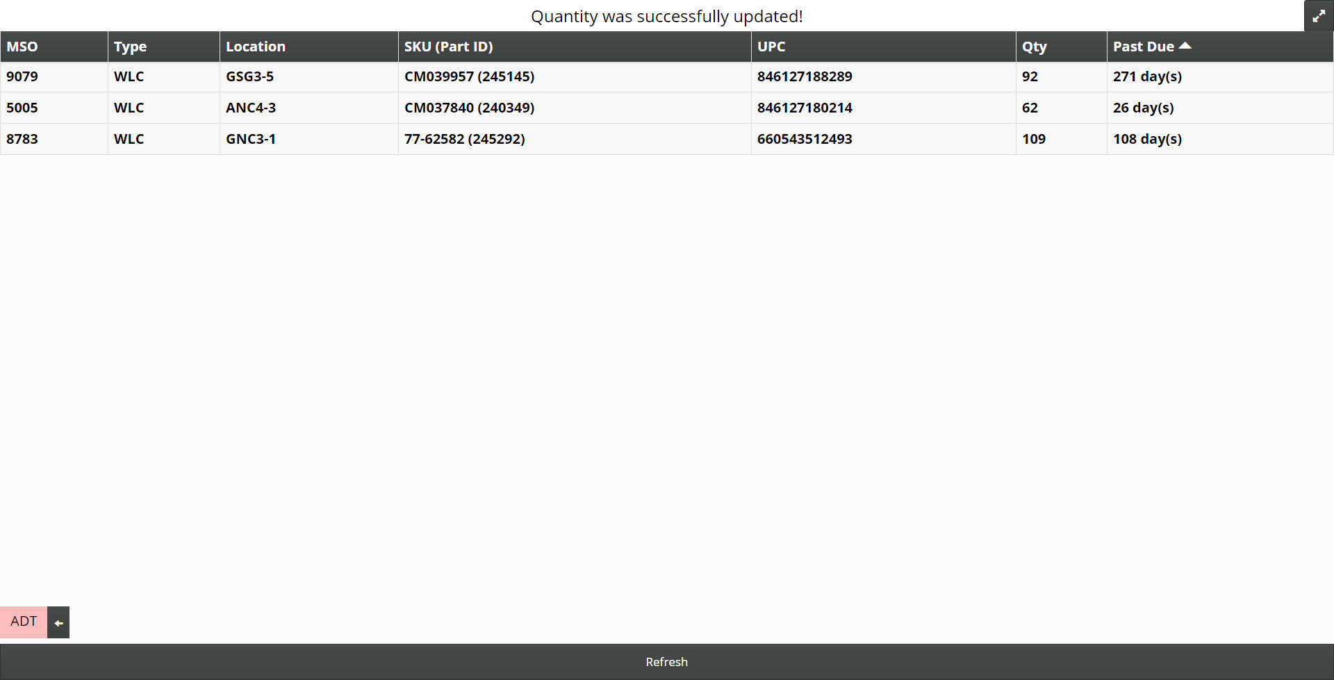Select MSO 8783 cell

click(54, 139)
